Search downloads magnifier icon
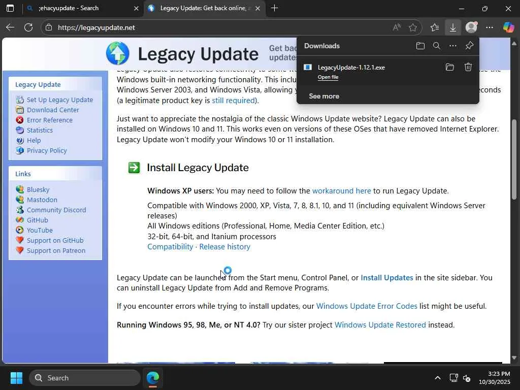 [437, 46]
